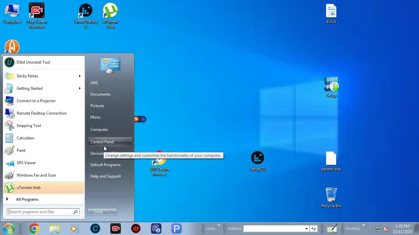Launch Calculator from Start menu
419x235 pixels.
[44, 138]
